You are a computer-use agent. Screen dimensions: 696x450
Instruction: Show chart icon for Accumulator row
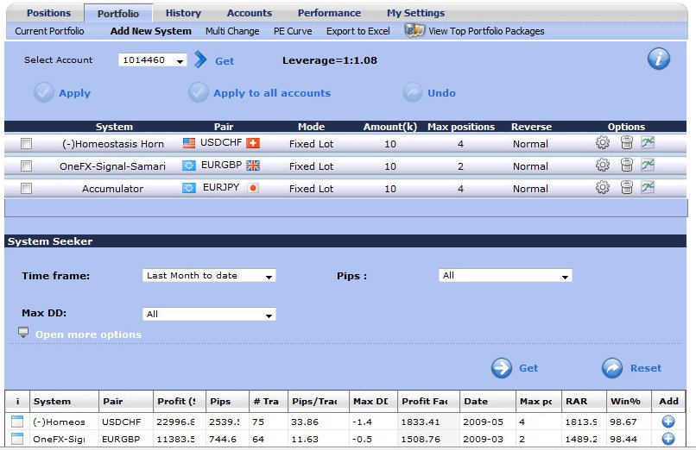click(x=648, y=187)
